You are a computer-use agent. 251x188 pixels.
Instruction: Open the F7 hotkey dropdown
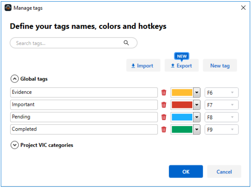pos(221,105)
